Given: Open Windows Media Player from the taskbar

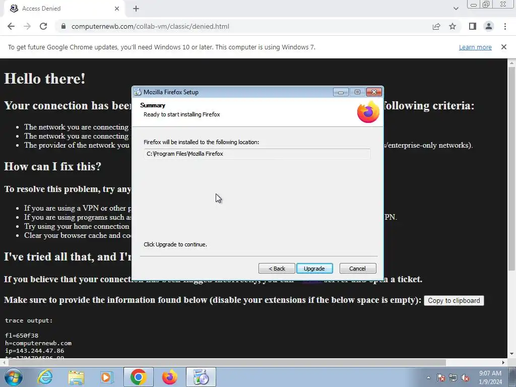Looking at the screenshot, I should 107,377.
